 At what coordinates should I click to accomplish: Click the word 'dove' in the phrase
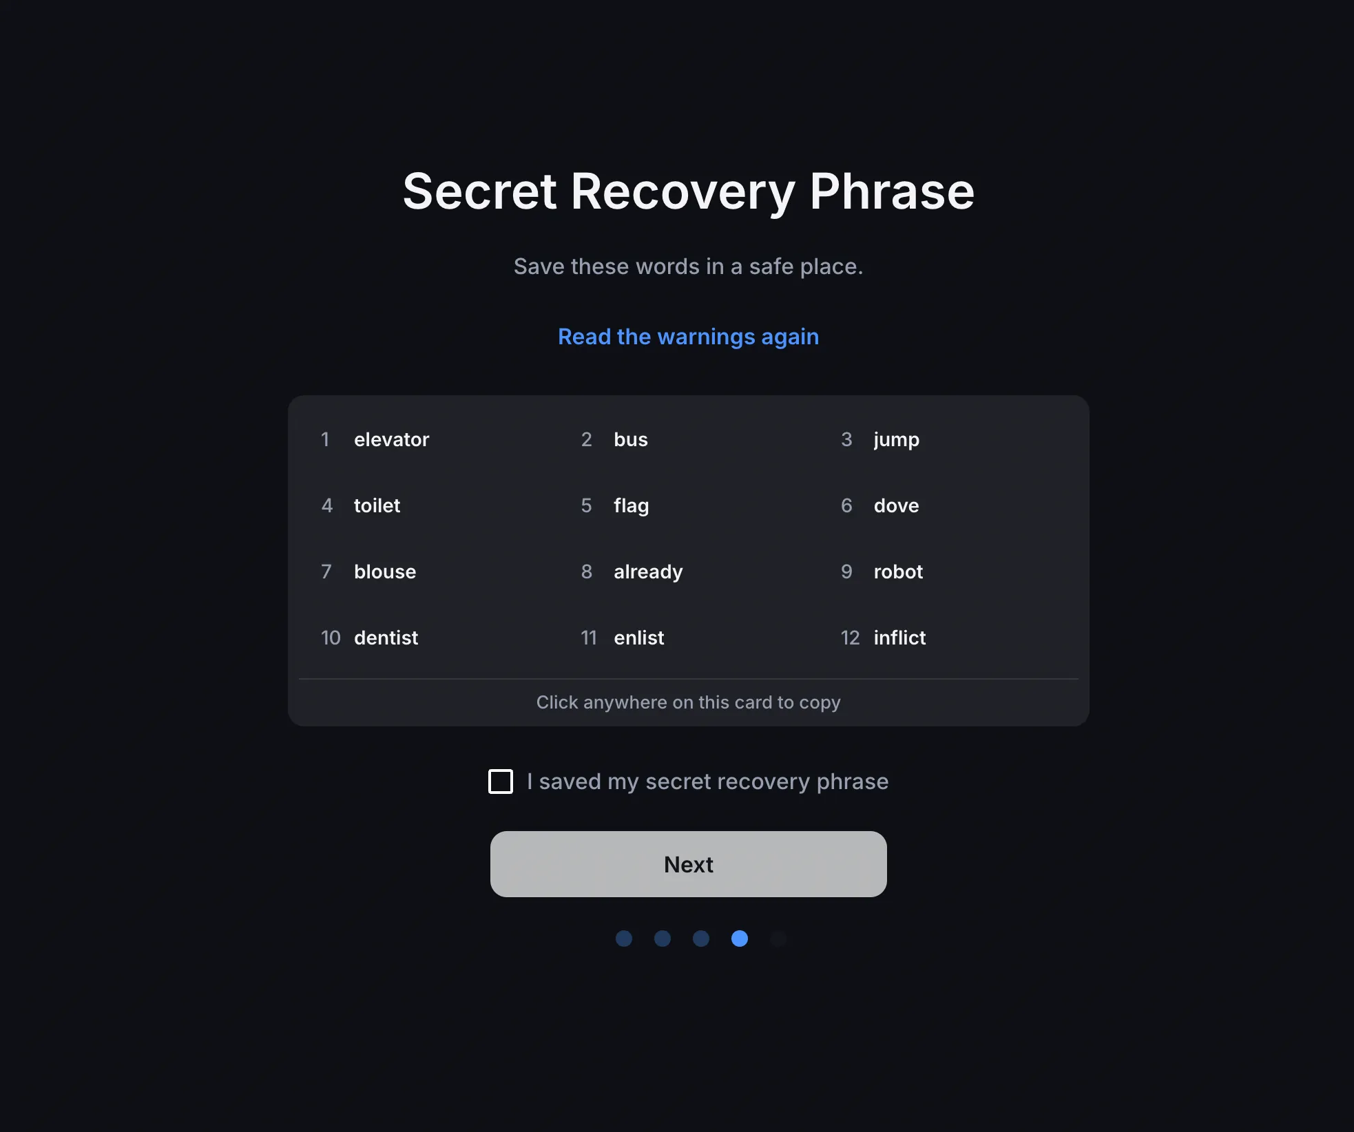(896, 505)
